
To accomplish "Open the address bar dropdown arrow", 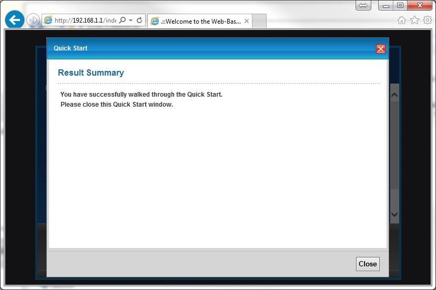I will click(130, 20).
